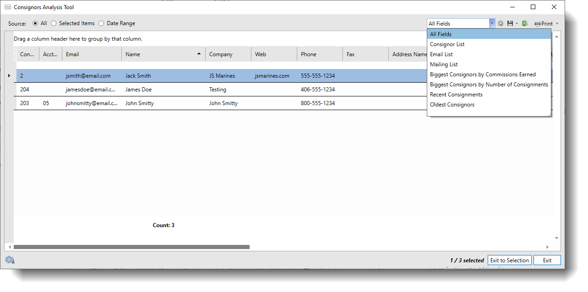Click the 1 / 3 selected status text
Viewport: 588px width, 292px height.
coord(467,260)
